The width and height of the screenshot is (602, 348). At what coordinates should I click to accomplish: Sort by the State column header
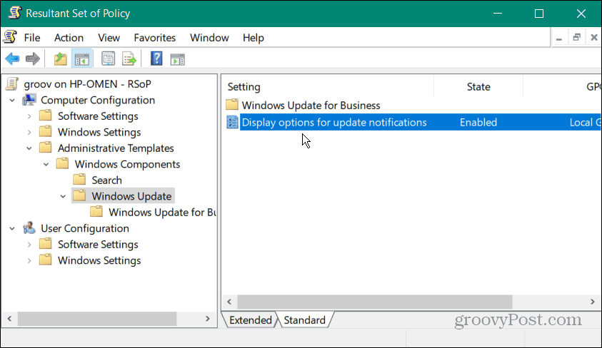pos(478,86)
